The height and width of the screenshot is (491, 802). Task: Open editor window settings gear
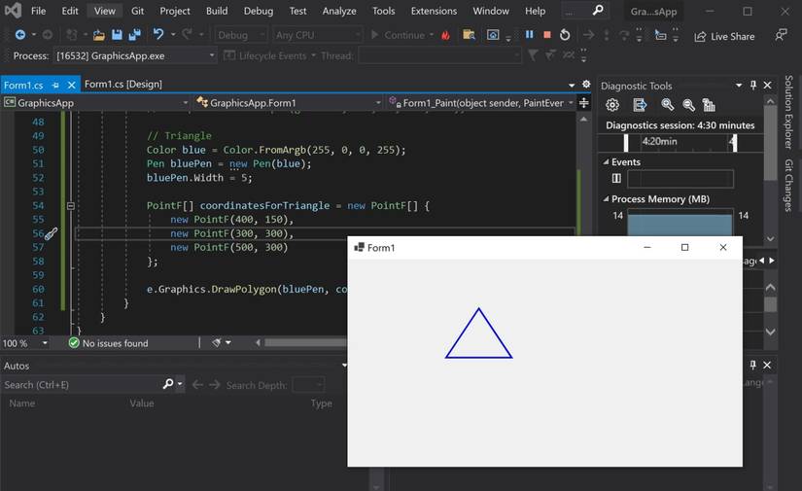[x=586, y=84]
